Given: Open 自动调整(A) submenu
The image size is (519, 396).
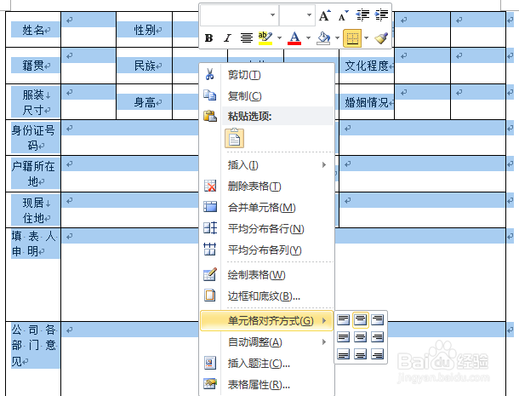Looking at the screenshot, I should coord(267,342).
